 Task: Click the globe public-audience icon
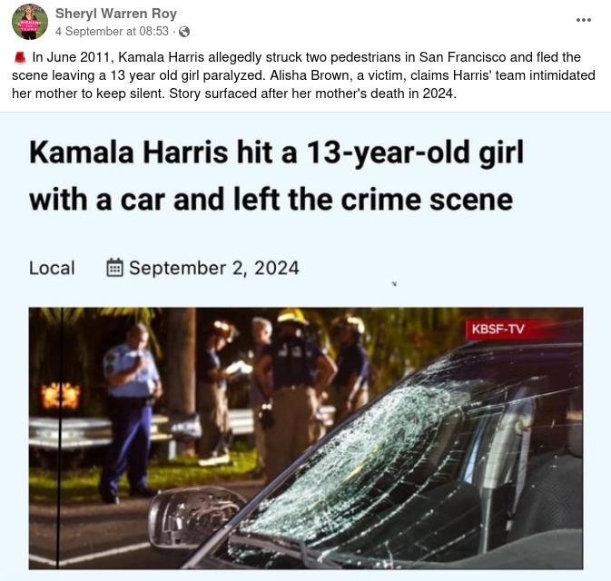tap(184, 32)
